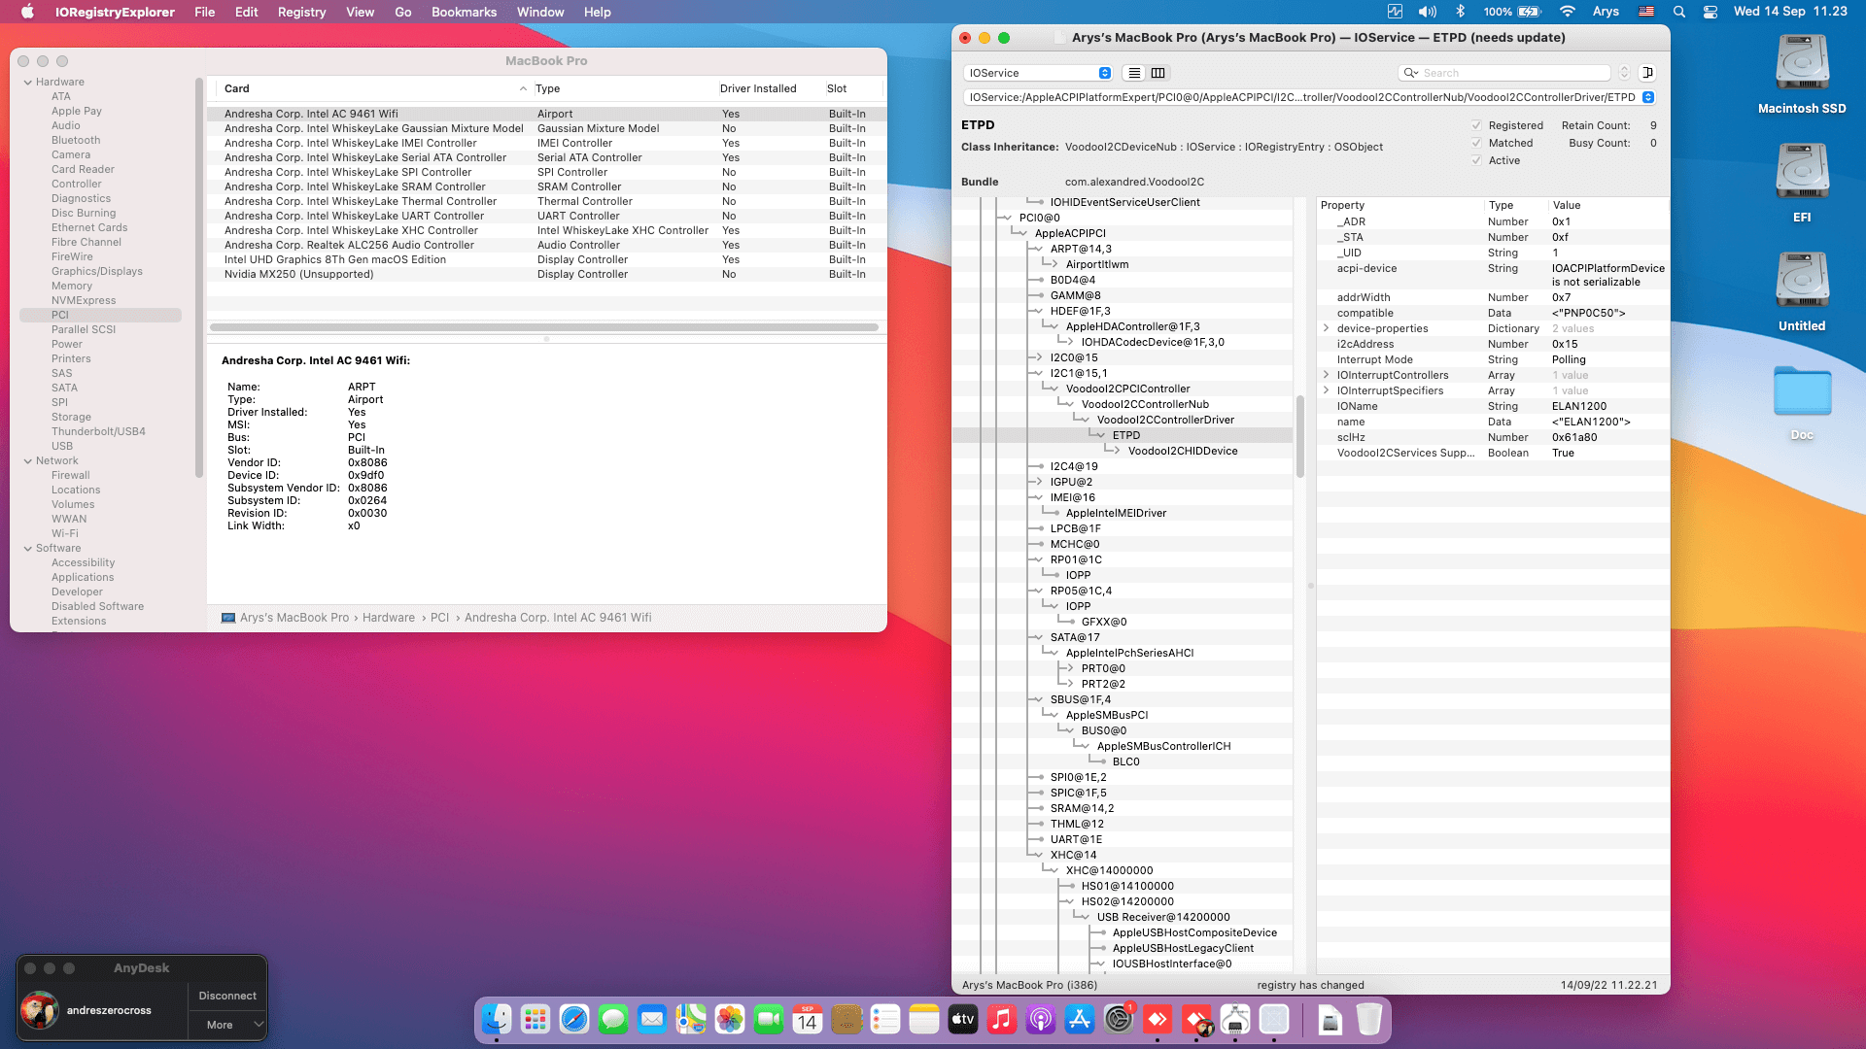Open the Bookmarks menu
The width and height of the screenshot is (1866, 1049).
(x=464, y=12)
